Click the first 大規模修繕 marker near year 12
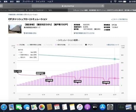Viewport: 136px width, 112px height. click(x=49, y=80)
